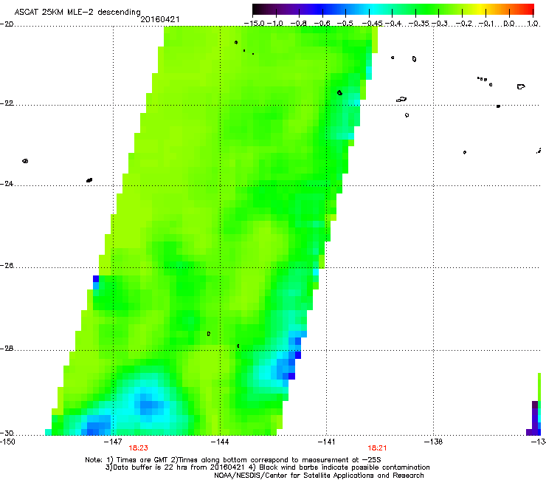The width and height of the screenshot is (546, 480).
Task: Click the 'ASCAT 25KM MLE-2 descending' title
Action: [77, 13]
